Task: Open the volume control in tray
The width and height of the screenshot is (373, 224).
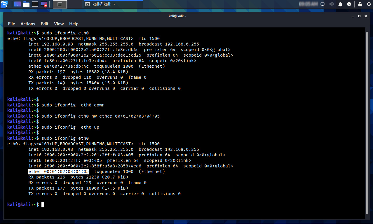Action: [332, 4]
